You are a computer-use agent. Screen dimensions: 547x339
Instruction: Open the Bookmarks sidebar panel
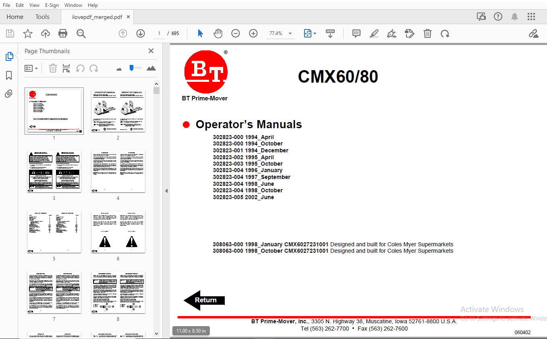tap(9, 75)
